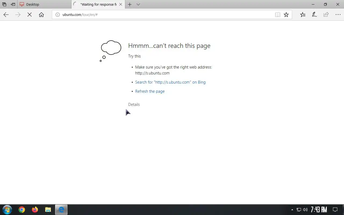The height and width of the screenshot is (215, 344).
Task: Open network status tray icon
Action: [x=299, y=210]
